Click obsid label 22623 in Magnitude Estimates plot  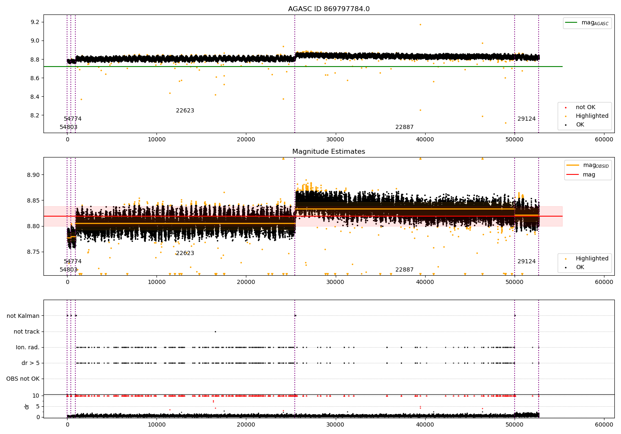tap(185, 253)
